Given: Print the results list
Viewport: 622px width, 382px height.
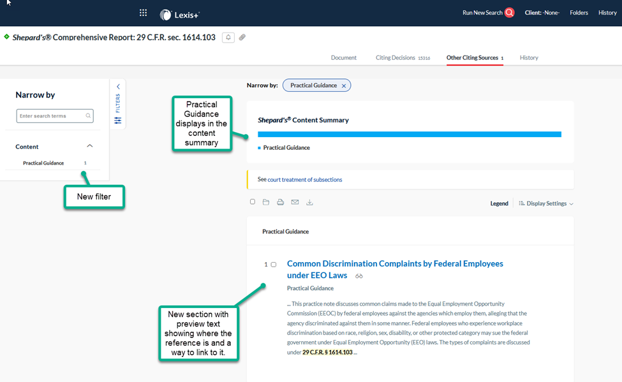Looking at the screenshot, I should pyautogui.click(x=281, y=202).
